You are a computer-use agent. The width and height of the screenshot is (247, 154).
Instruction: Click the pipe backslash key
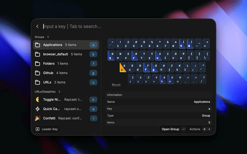206,55
